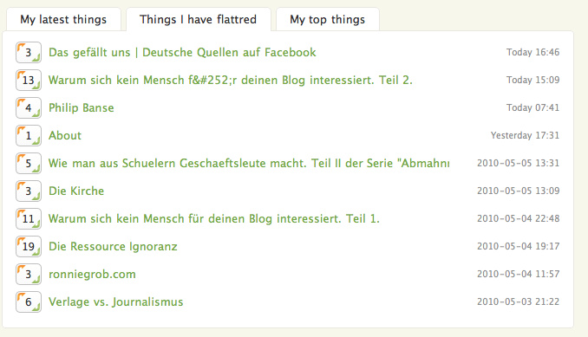Click flattr badge beside Verlage vs. Journalismus
The height and width of the screenshot is (337, 588).
(x=29, y=301)
